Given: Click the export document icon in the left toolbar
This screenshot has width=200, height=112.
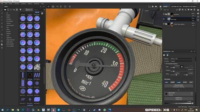Looking at the screenshot, I should (x=2, y=44).
